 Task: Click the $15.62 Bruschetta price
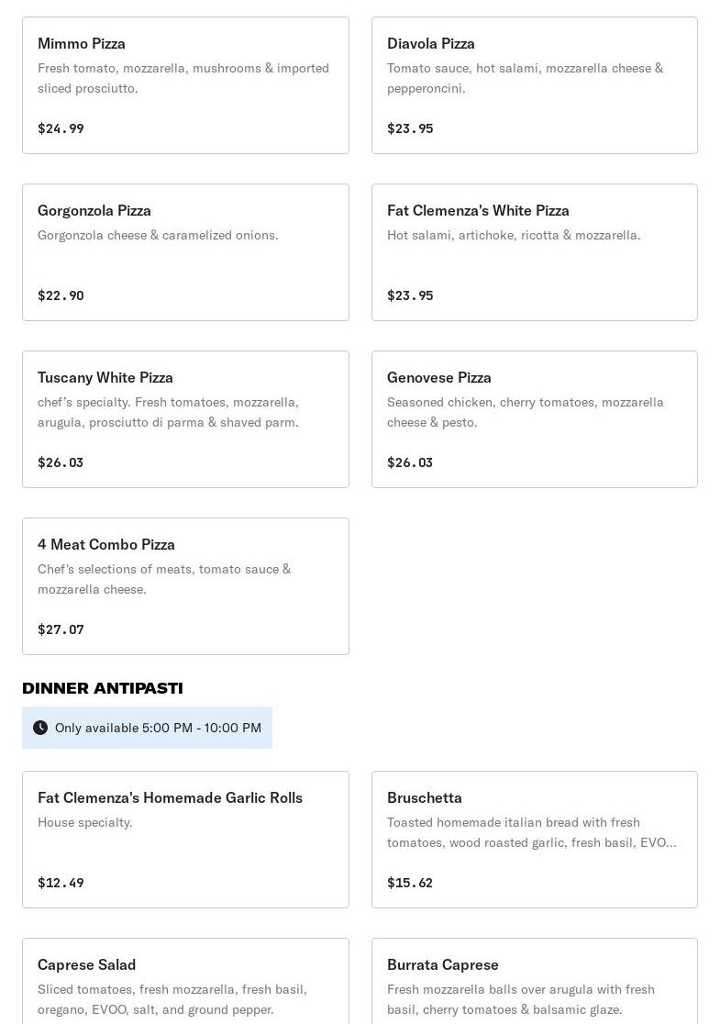click(410, 883)
